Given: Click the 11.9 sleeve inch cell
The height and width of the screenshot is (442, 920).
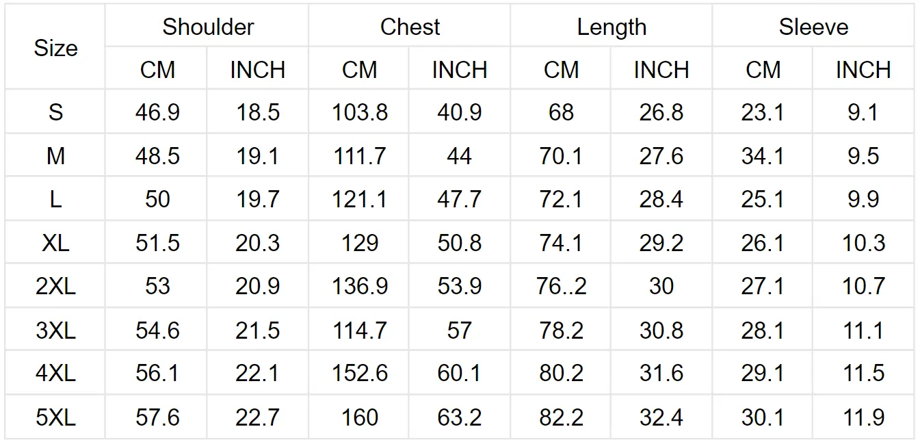Looking at the screenshot, I should (863, 417).
